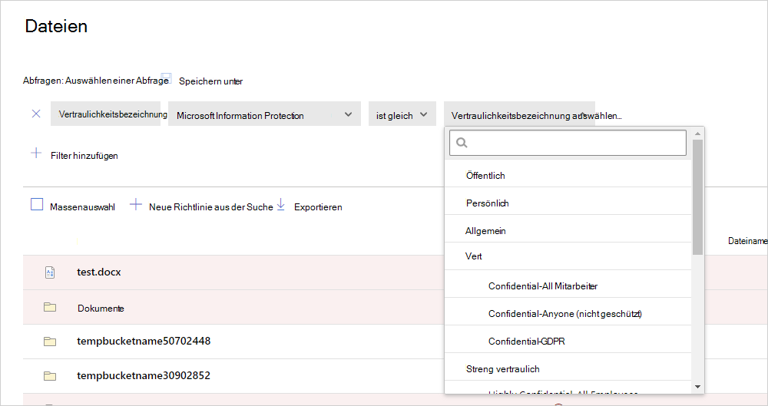Open the Auswählen einer Abfrage selector
The width and height of the screenshot is (768, 406).
[117, 81]
